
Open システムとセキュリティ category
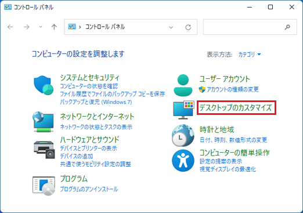tap(89, 78)
